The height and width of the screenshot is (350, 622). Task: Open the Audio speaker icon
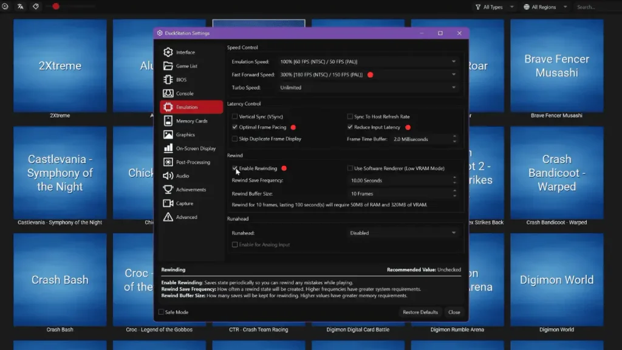tap(168, 176)
